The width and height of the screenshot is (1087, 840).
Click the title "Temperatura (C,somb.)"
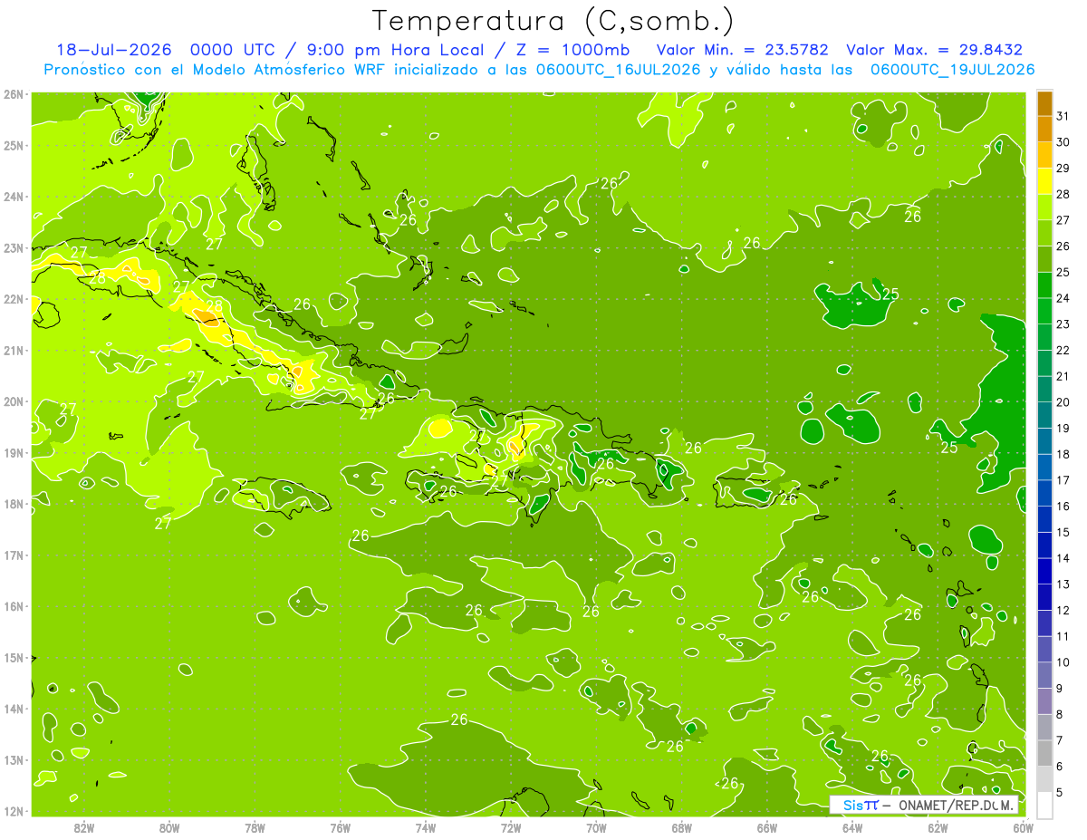[553, 22]
